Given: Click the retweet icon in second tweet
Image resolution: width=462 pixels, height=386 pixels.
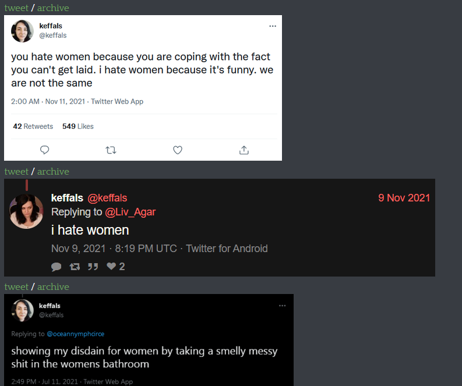Looking at the screenshot, I should pyautogui.click(x=75, y=267).
